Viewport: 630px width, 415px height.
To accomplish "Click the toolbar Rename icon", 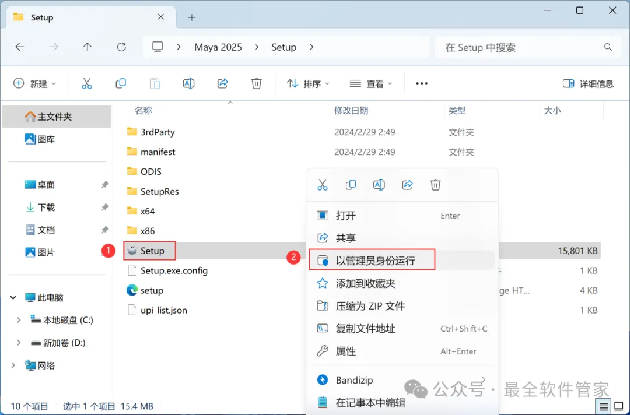I will click(188, 83).
